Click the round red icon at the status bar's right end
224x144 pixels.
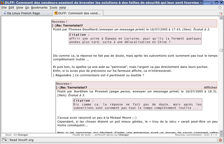(x=220, y=140)
